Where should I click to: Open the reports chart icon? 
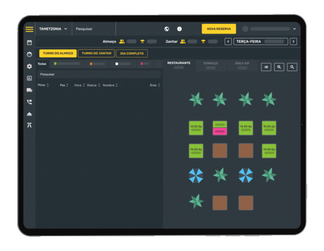pyautogui.click(x=29, y=78)
